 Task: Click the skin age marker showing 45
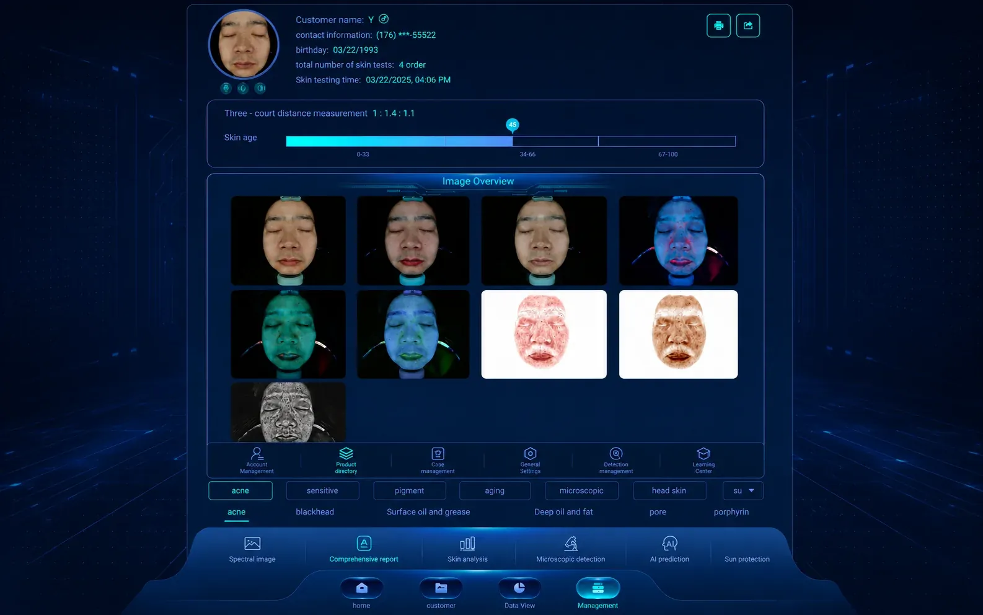pyautogui.click(x=512, y=125)
